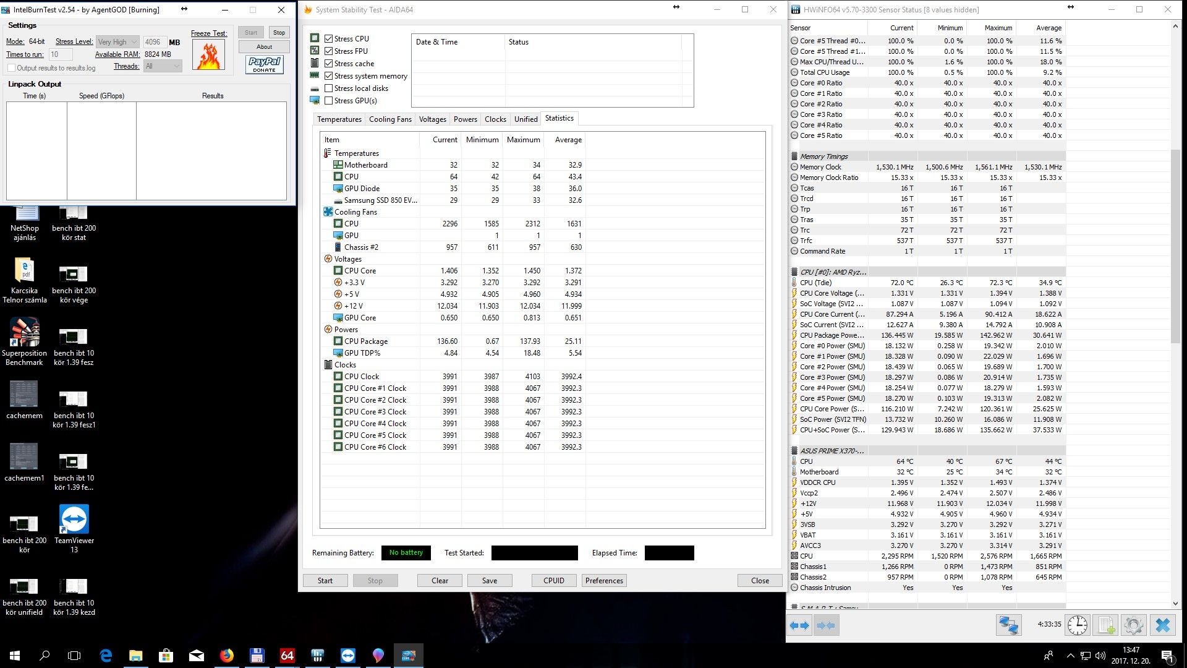Uncheck Stress cache checkbox
Screen dimensions: 1187x668
[329, 63]
